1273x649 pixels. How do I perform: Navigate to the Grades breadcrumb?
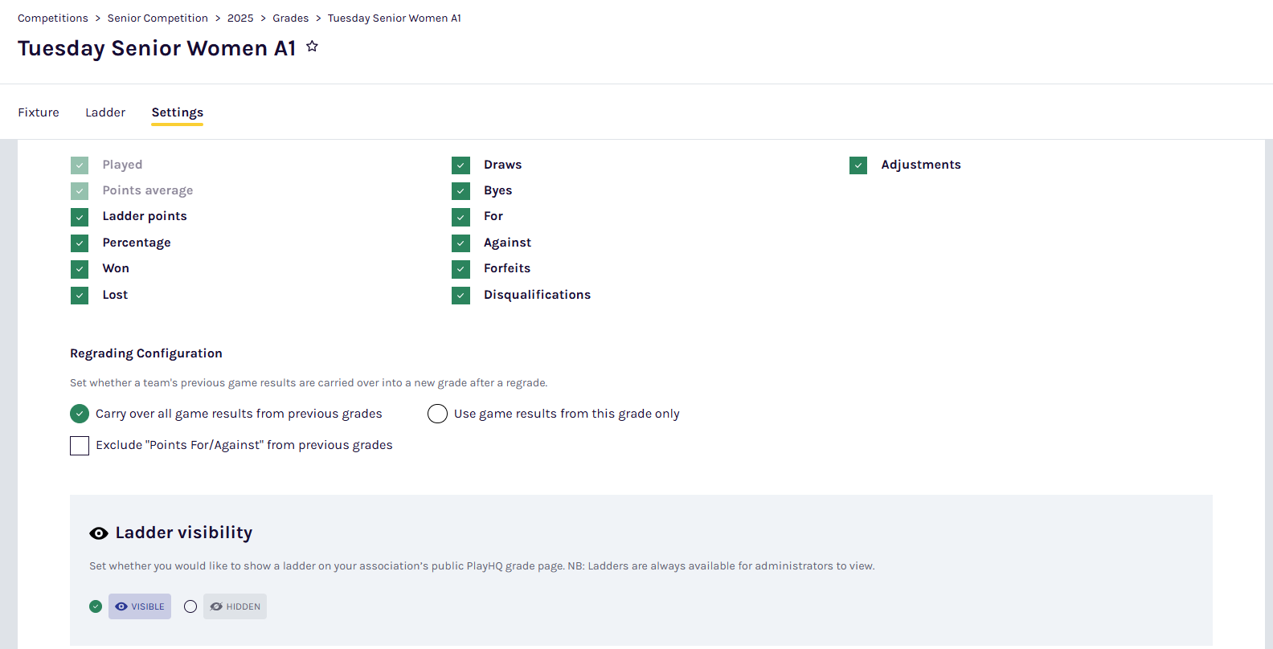290,18
